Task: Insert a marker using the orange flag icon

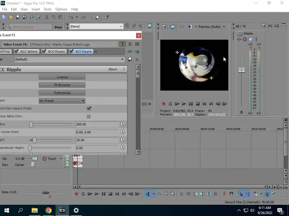Action: pos(224,194)
